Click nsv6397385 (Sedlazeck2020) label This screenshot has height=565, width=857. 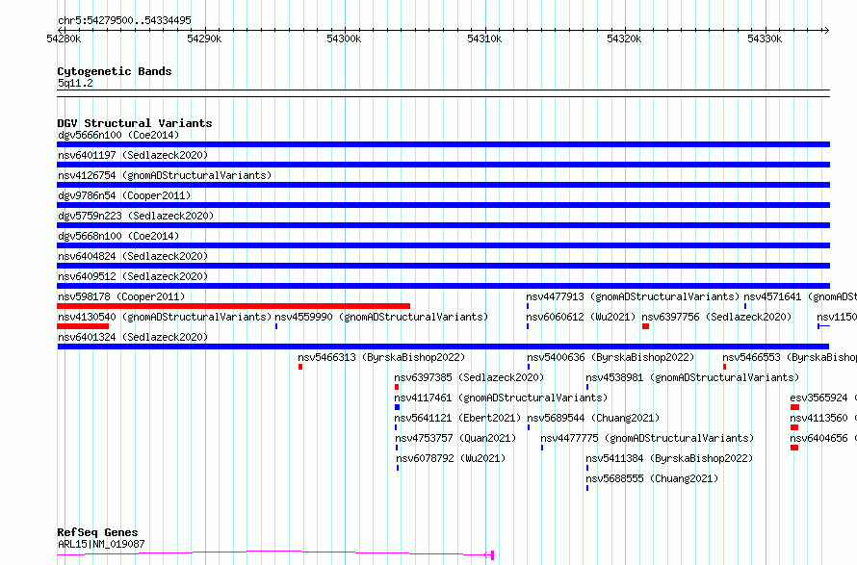point(469,377)
